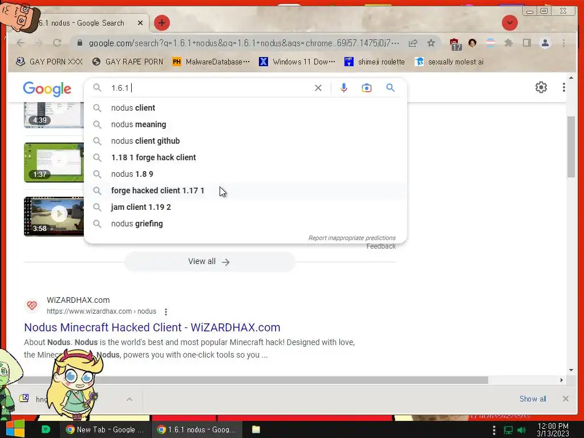
Task: Select suggestion 'nodus griefing'
Action: (x=245, y=224)
